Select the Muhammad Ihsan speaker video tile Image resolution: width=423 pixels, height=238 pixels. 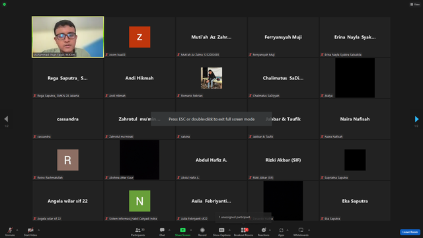(x=67, y=37)
